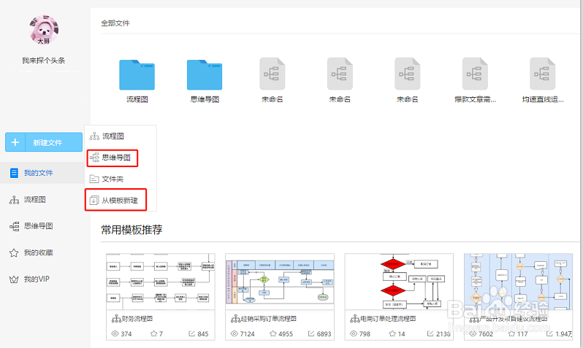Open the first 未命名 mind map file
The image size is (583, 348).
(x=273, y=74)
